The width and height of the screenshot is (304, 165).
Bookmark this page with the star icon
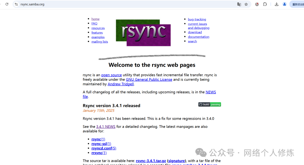(x=246, y=4)
